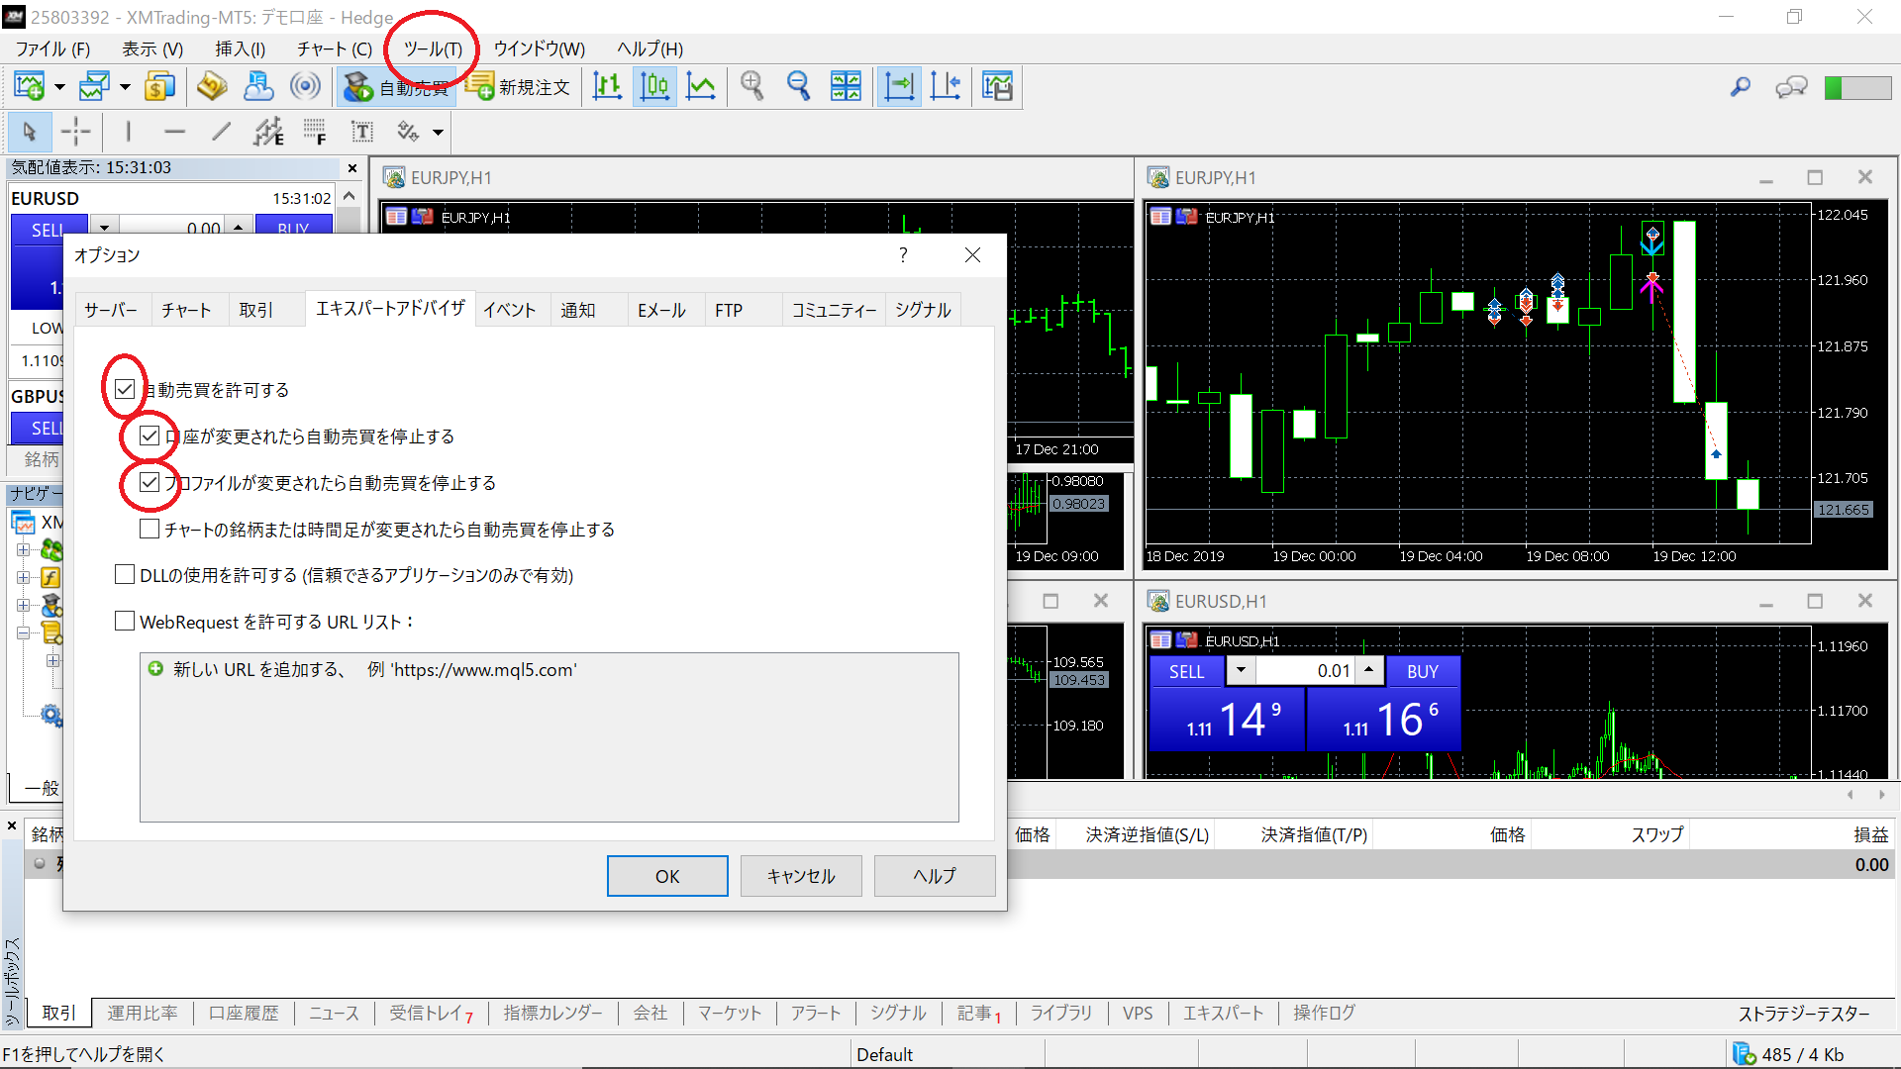Click the bar chart type icon
The width and height of the screenshot is (1901, 1069).
(x=607, y=87)
